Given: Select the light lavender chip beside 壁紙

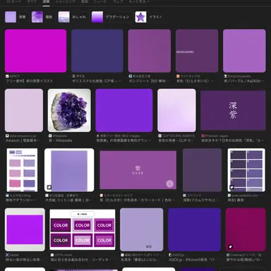Looking at the screenshot, I should pyautogui.click(x=16, y=17).
